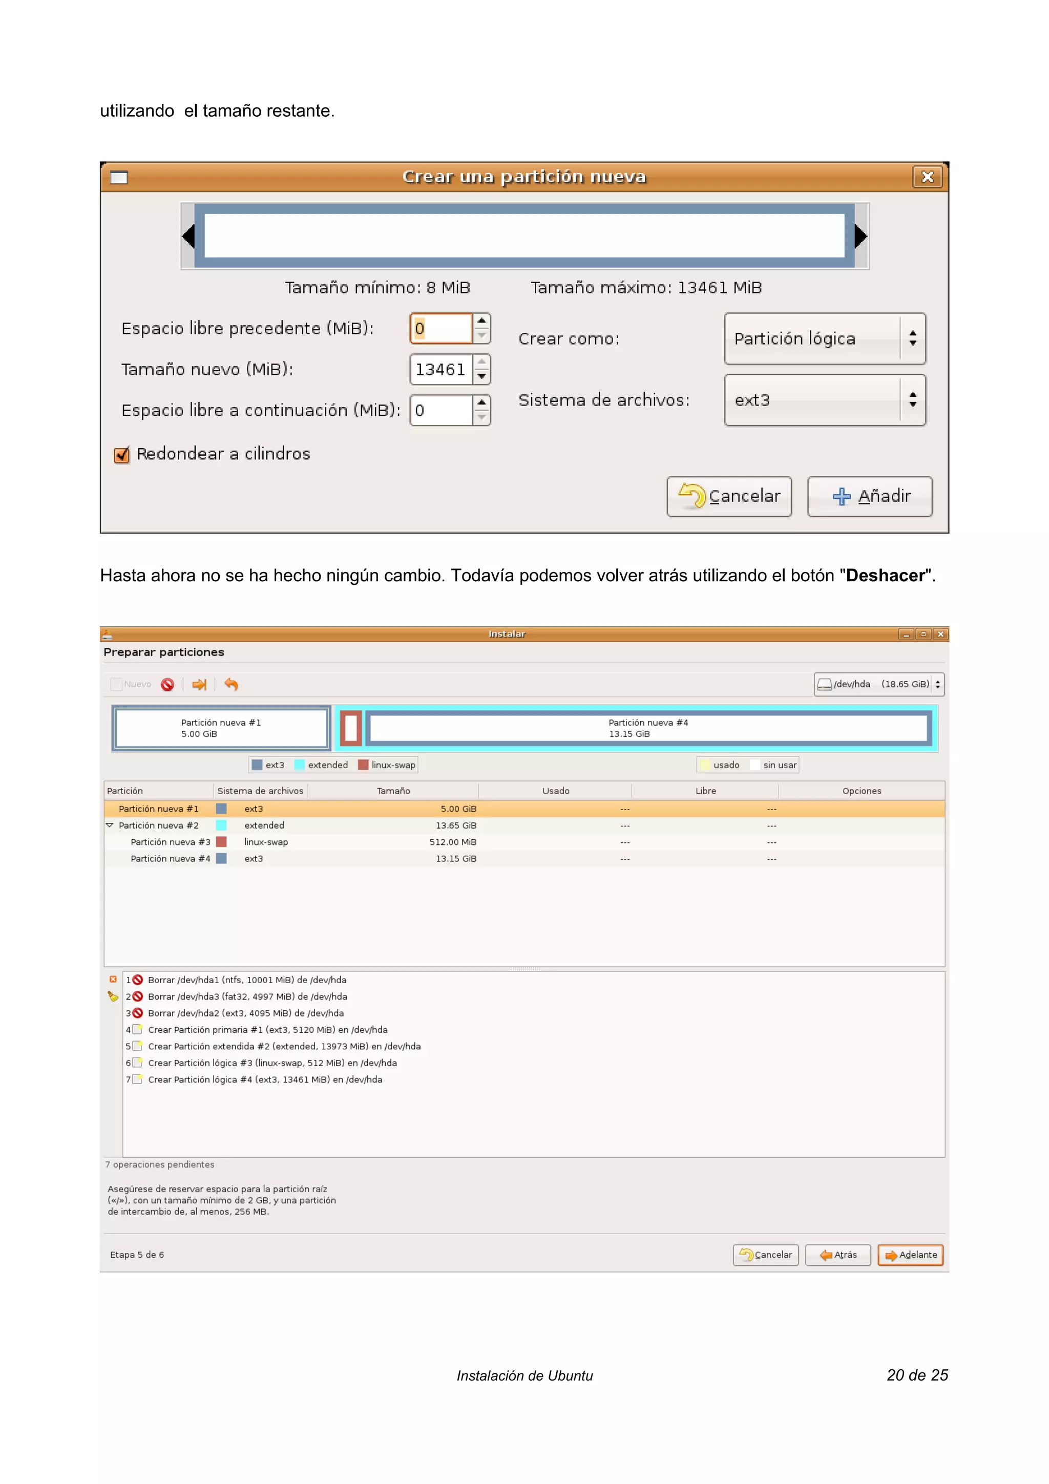Collapse the Partición nueva #2 tree row

(x=110, y=825)
